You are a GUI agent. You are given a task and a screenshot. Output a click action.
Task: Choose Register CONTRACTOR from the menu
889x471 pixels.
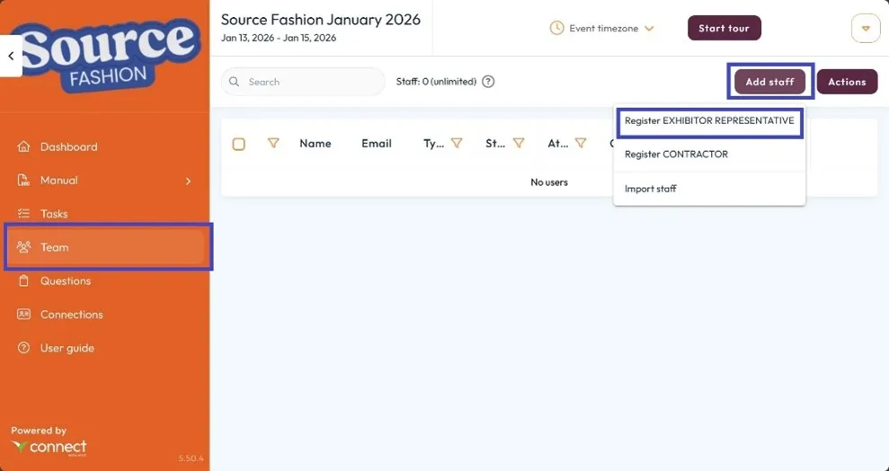[x=676, y=155]
